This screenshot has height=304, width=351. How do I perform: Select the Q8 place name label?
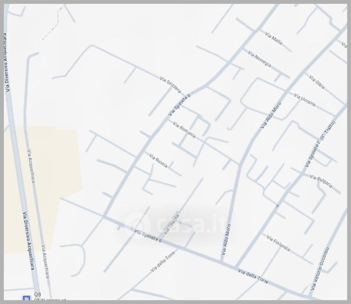click(37, 294)
